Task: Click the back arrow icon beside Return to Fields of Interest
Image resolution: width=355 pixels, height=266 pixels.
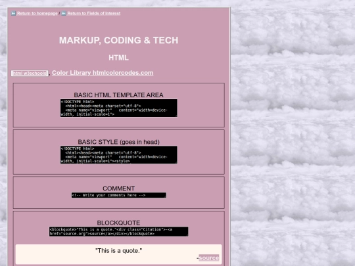Action: [64, 13]
